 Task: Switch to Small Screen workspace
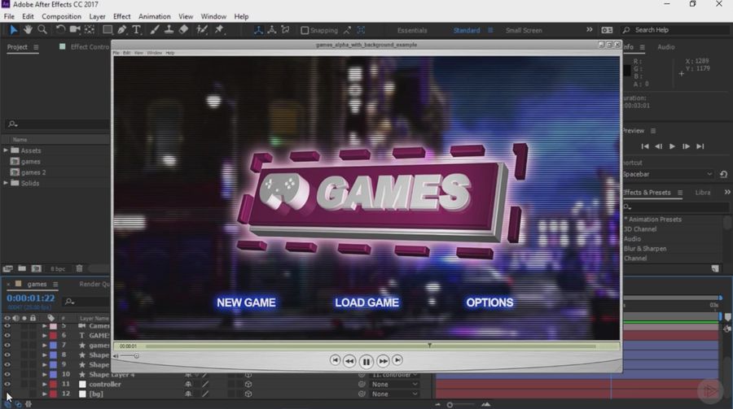(524, 30)
